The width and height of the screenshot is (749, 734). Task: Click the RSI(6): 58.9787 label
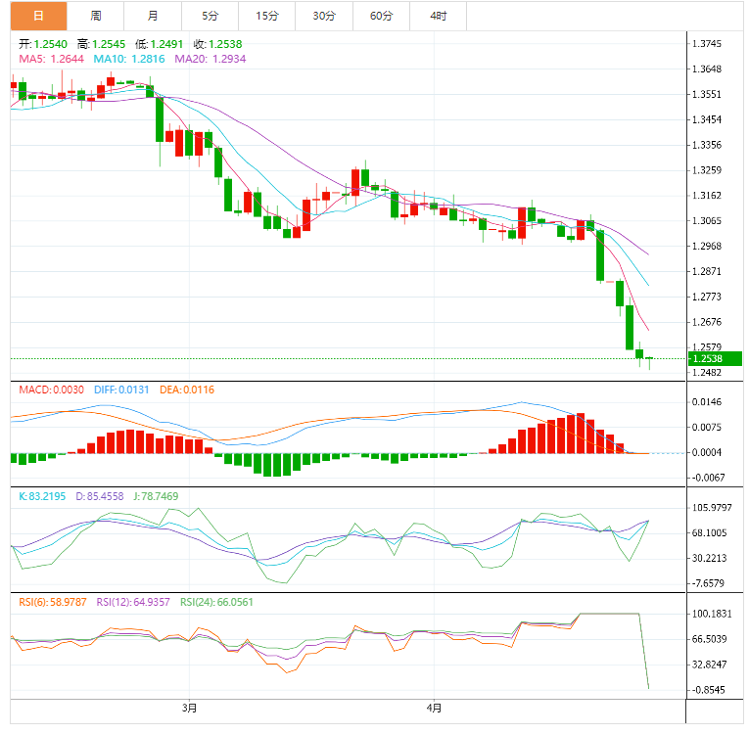pyautogui.click(x=53, y=602)
